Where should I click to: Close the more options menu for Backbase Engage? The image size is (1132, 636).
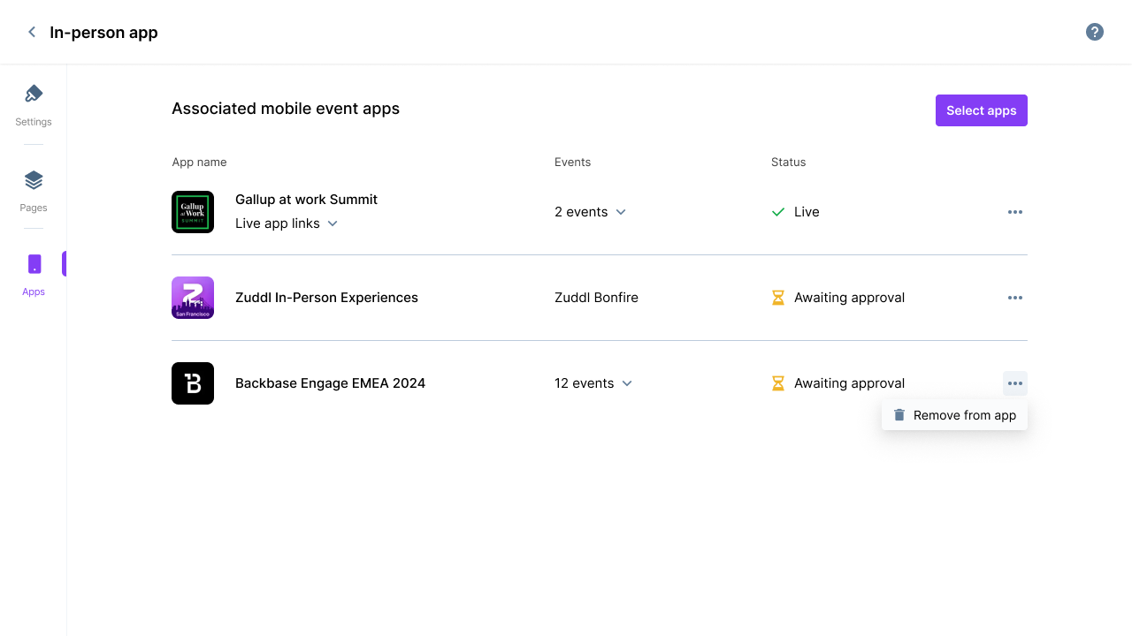click(x=1015, y=383)
